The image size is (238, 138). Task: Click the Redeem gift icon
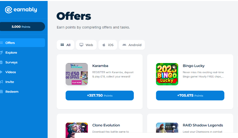[1, 92]
